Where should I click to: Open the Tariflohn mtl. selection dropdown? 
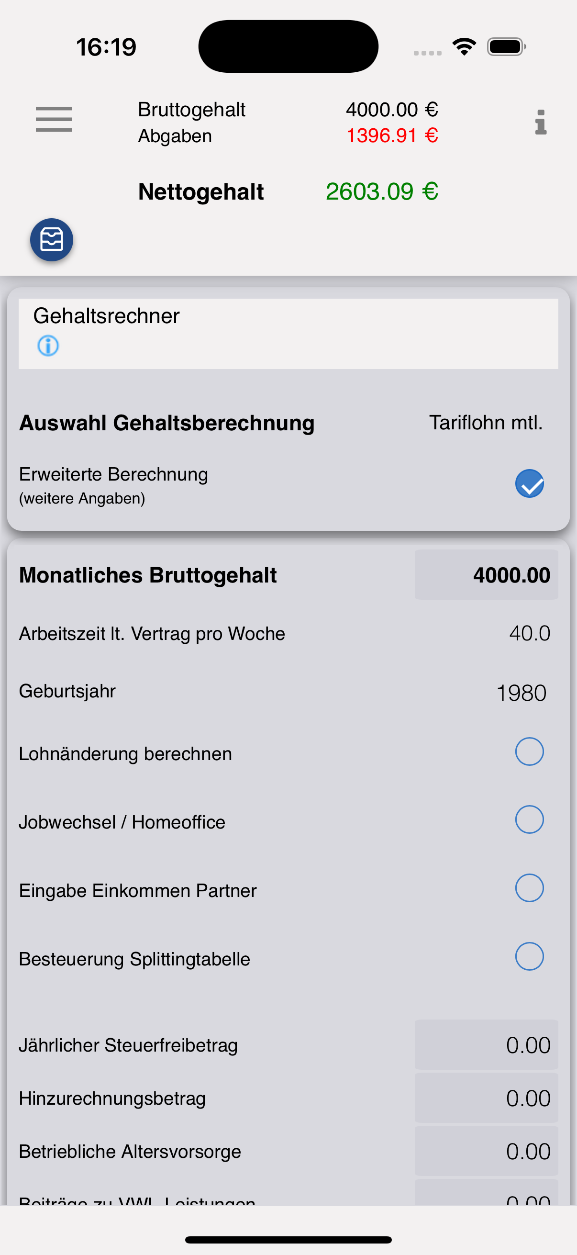486,422
